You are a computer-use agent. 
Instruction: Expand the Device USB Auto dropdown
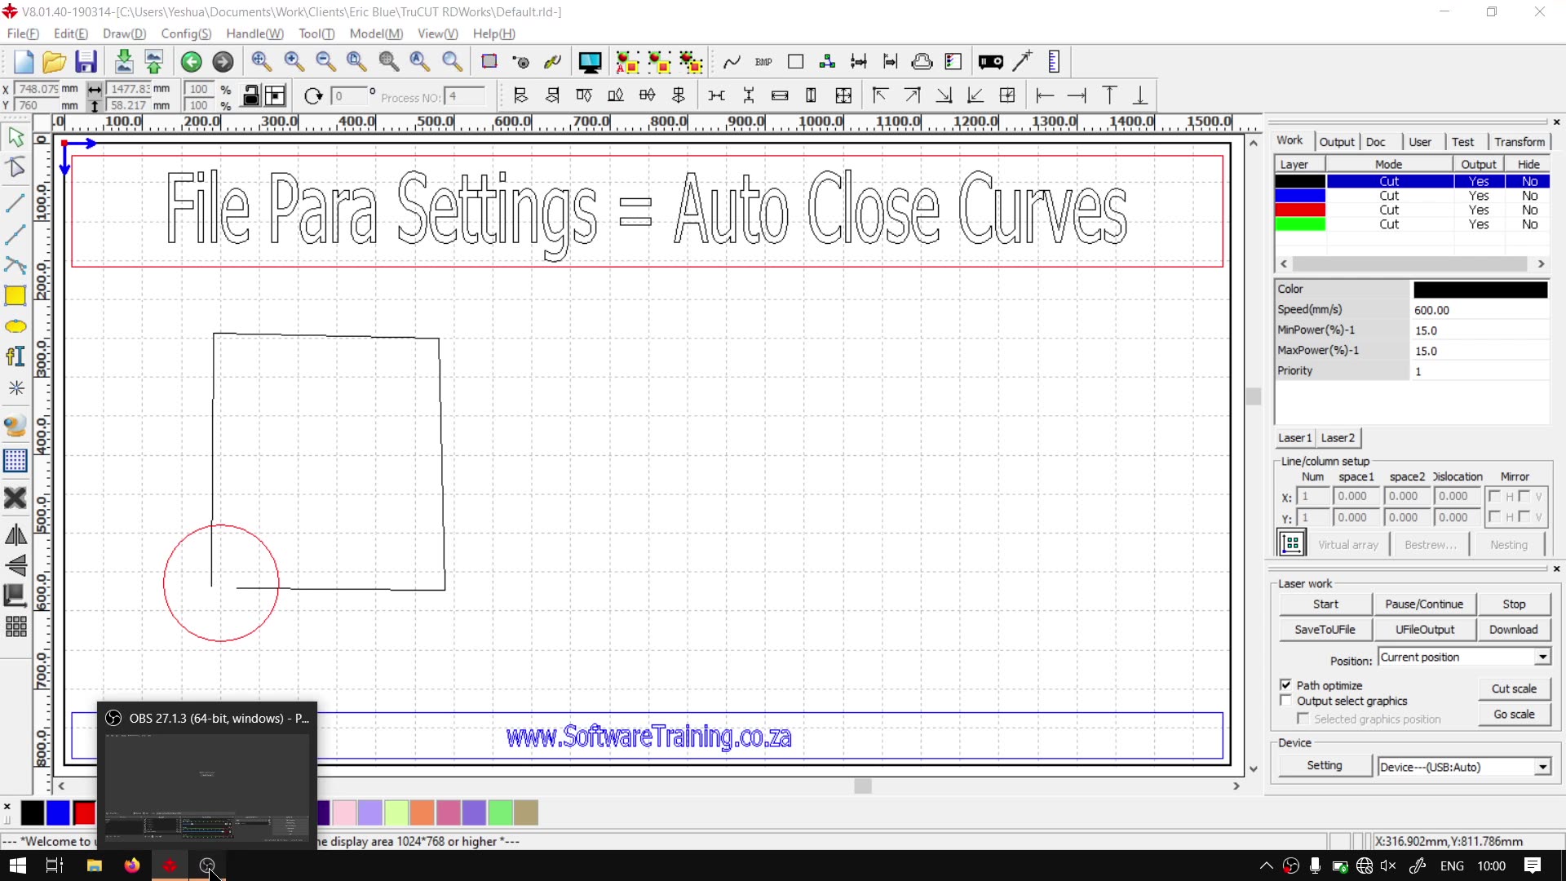[x=1542, y=767]
